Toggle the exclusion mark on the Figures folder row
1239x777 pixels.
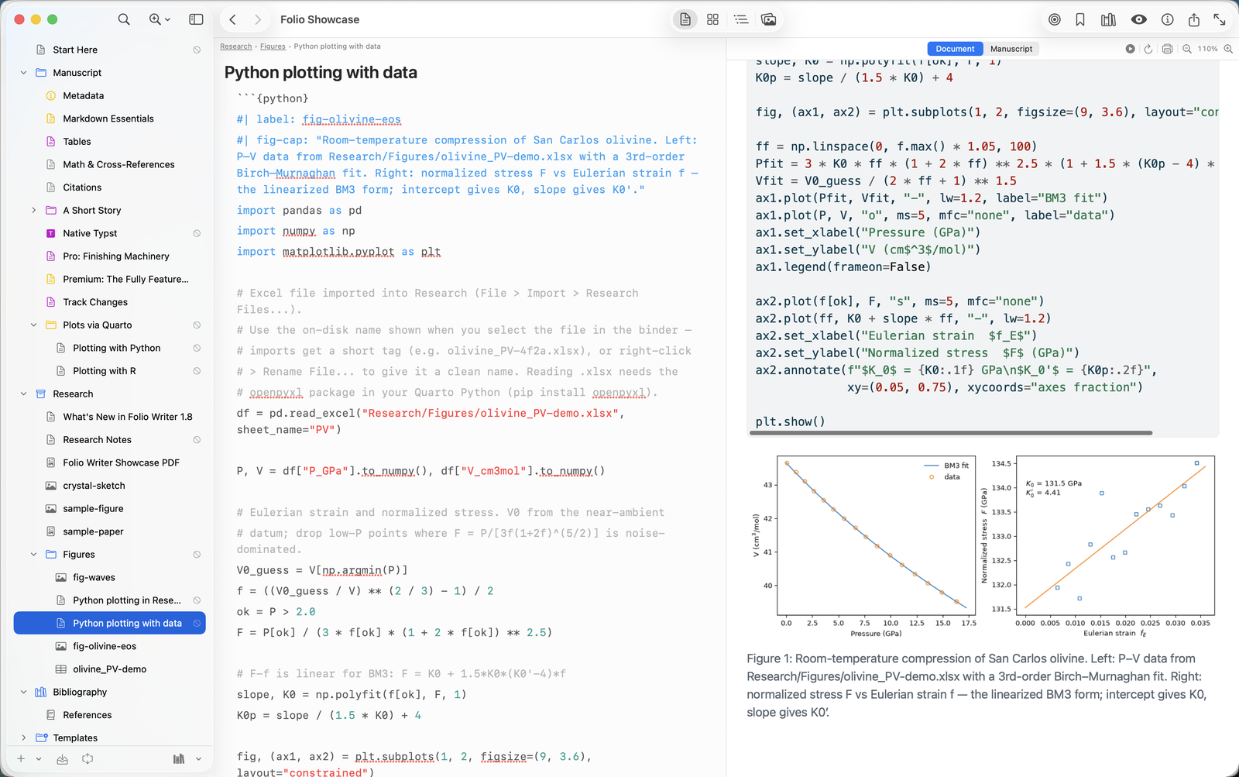[x=197, y=555]
